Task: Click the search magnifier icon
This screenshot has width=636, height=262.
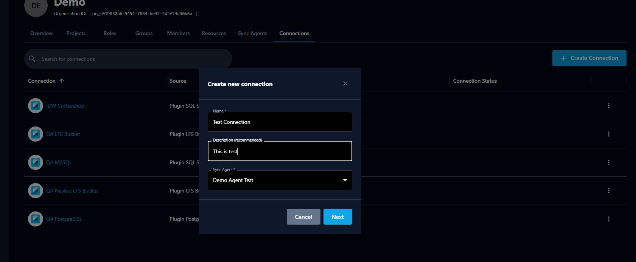Action: [32, 59]
